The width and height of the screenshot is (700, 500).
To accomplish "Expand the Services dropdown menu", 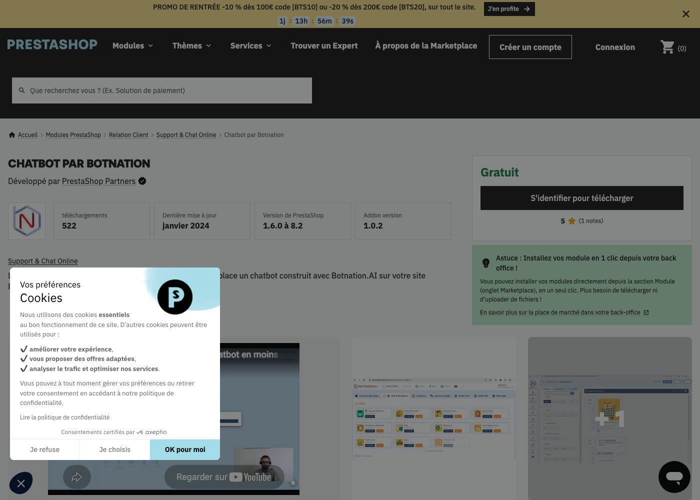I will pos(250,45).
